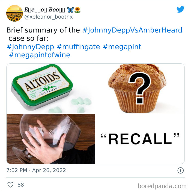View the giant wine glass image
Viewport: 191px width, 192px height.
(51, 139)
